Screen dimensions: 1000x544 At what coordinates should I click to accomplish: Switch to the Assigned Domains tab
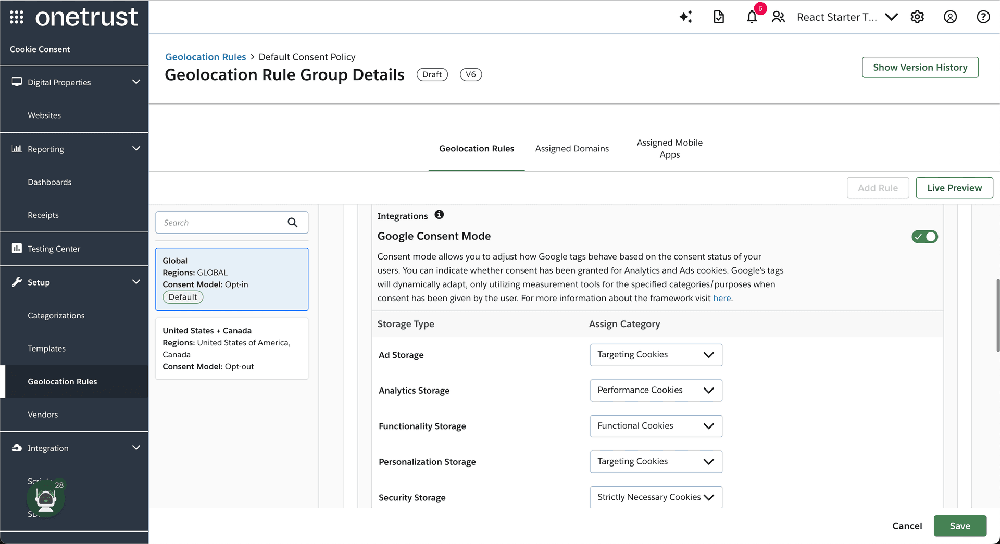coord(572,149)
